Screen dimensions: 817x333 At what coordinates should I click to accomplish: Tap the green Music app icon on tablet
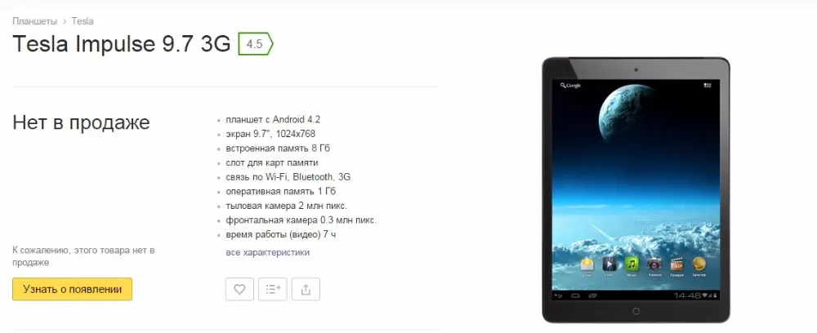tap(632, 264)
